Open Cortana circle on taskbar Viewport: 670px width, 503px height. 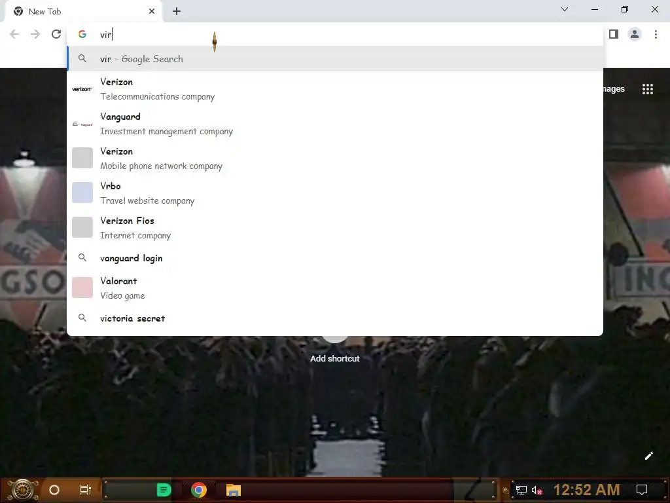54,490
